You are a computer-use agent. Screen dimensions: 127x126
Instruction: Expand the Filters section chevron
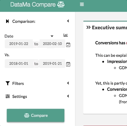[68, 83]
